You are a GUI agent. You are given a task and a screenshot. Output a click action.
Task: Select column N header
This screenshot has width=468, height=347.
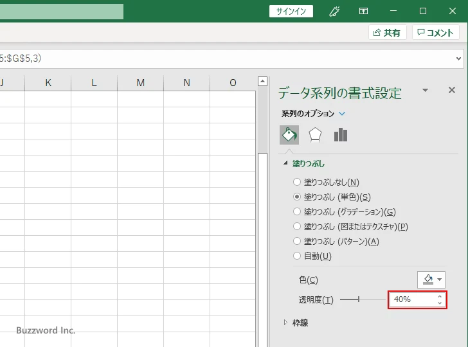[186, 83]
